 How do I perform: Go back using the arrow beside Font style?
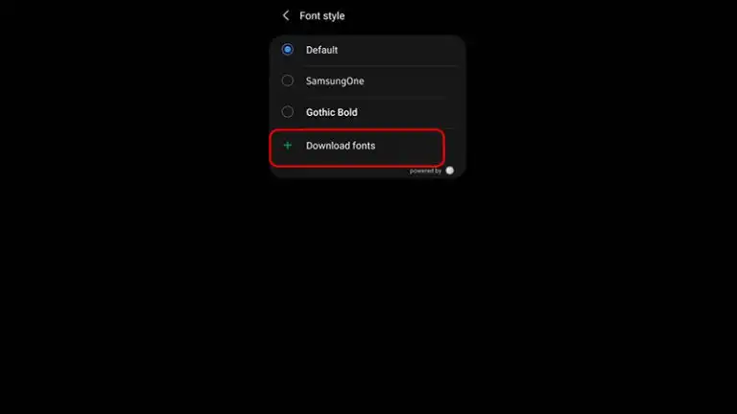[286, 15]
